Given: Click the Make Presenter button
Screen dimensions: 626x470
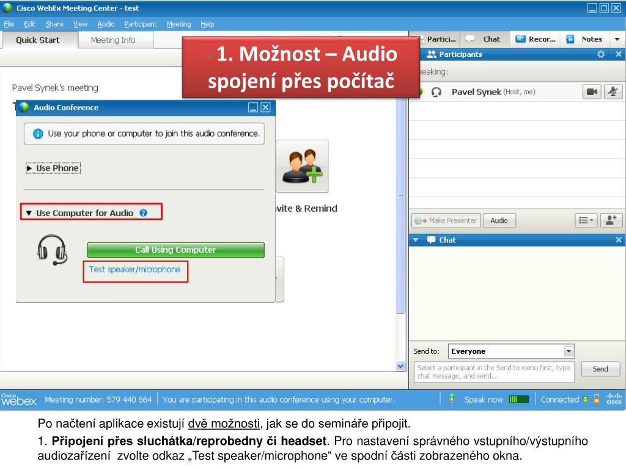Looking at the screenshot, I should [x=446, y=220].
